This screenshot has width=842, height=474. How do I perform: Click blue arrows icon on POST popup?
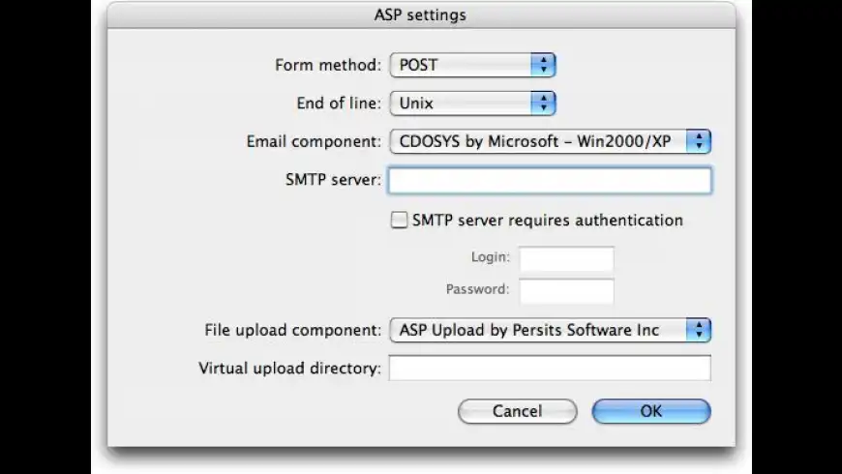pos(545,66)
